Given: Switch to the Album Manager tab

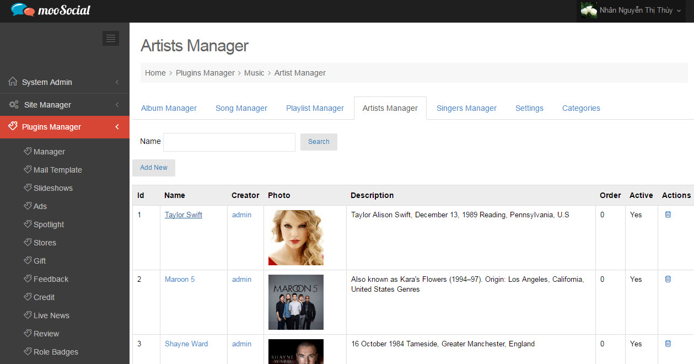Looking at the screenshot, I should 169,108.
